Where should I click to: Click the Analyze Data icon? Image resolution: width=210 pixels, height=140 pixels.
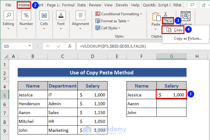point(186,16)
